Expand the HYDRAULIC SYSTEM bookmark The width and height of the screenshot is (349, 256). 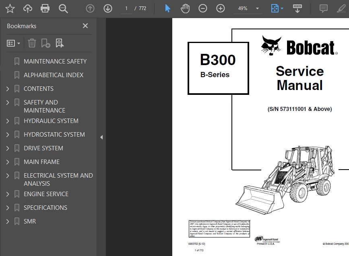[7, 121]
